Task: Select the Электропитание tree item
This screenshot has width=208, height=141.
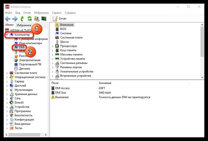Action: click(x=30, y=60)
